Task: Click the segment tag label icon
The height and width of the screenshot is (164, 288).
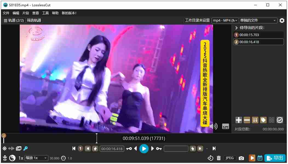Action: 263,120
